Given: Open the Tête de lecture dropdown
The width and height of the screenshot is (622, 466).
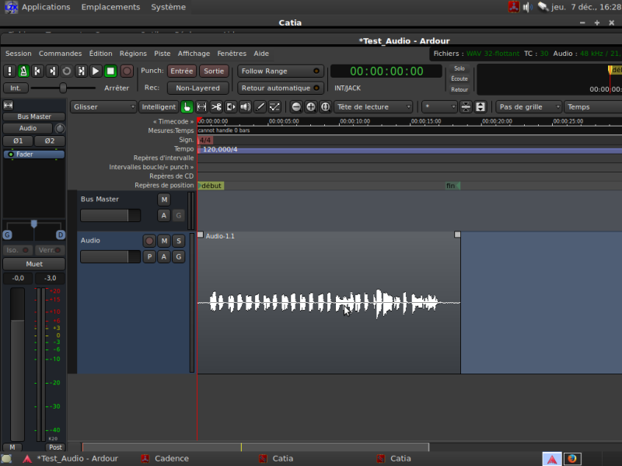Looking at the screenshot, I should coord(373,107).
